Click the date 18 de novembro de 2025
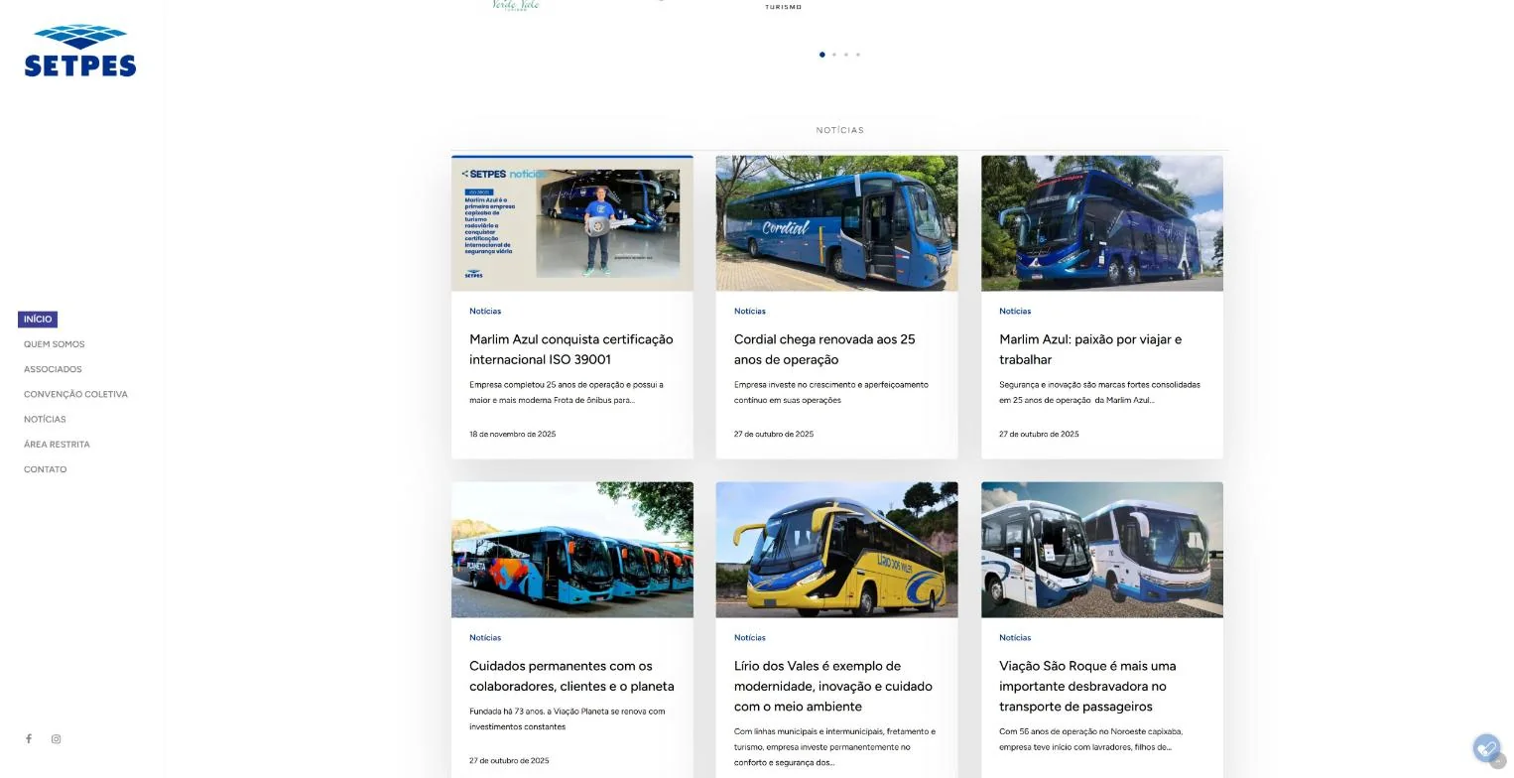The width and height of the screenshot is (1514, 778). [x=513, y=434]
